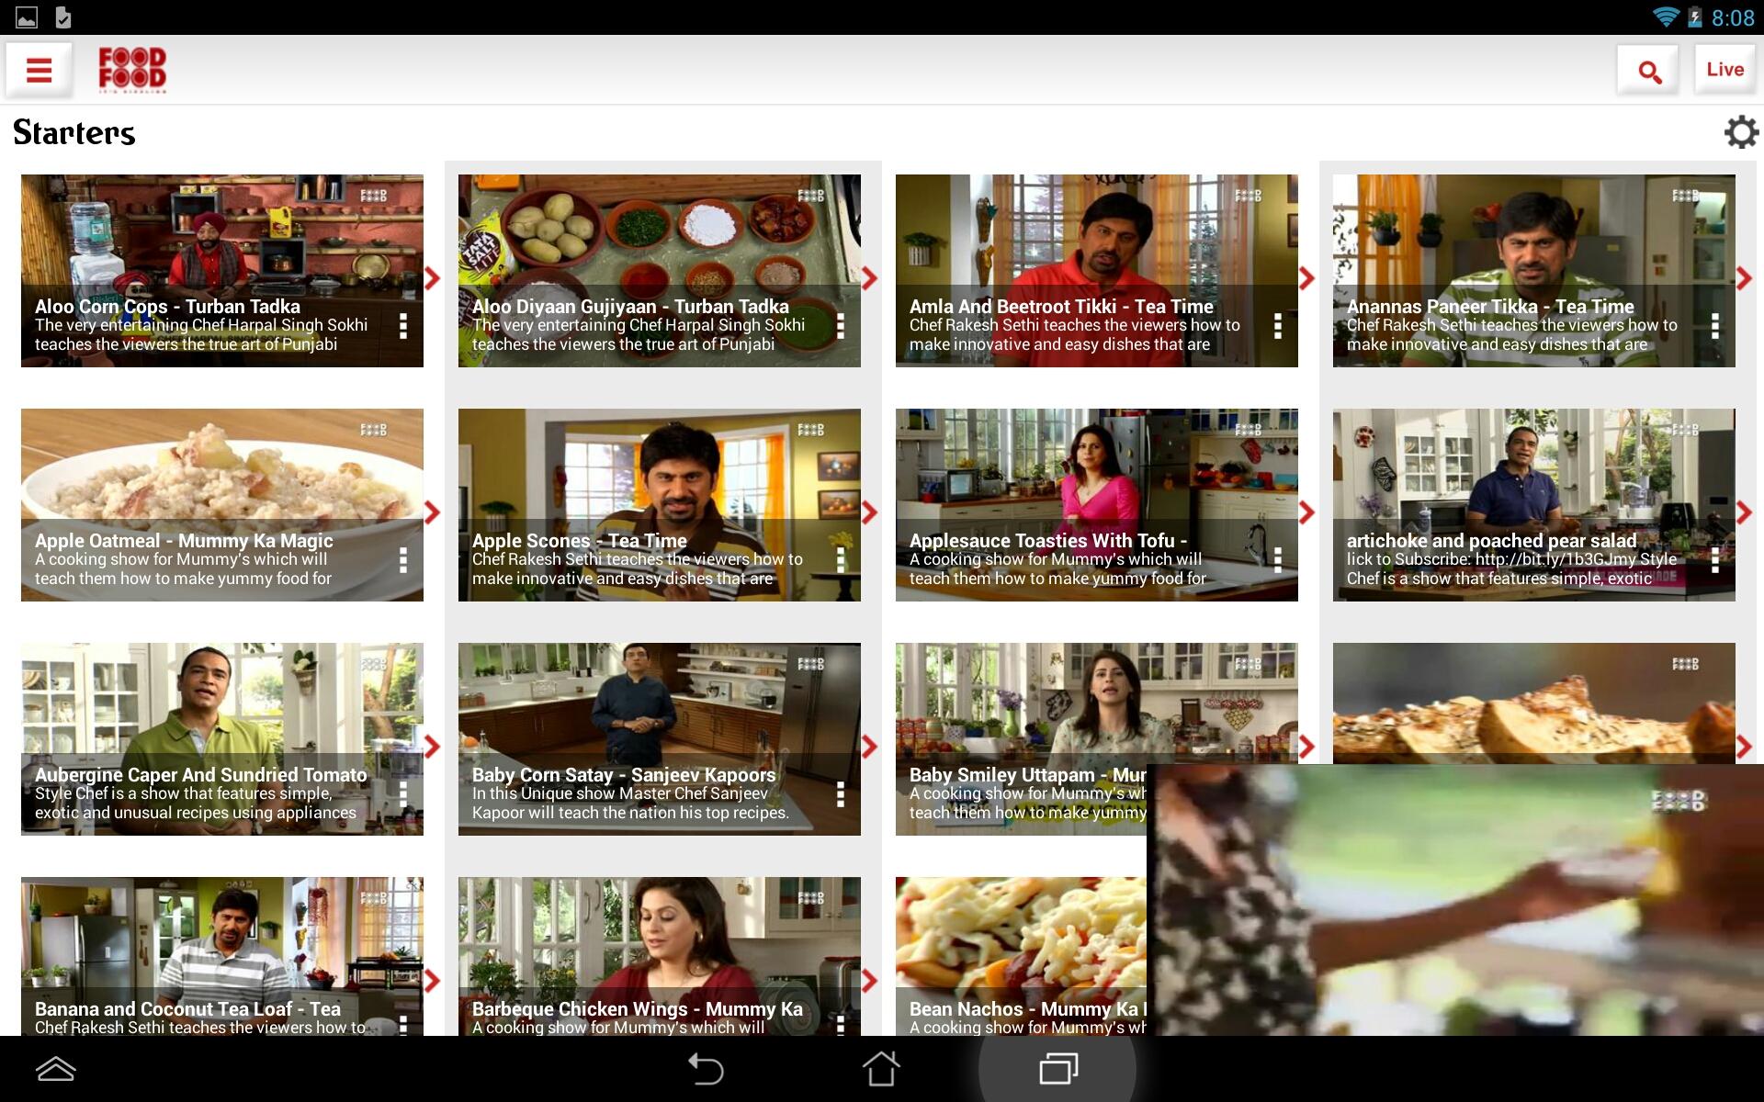The width and height of the screenshot is (1764, 1102).
Task: Open overflow menu on Aloo Corn Cops
Action: point(403,326)
